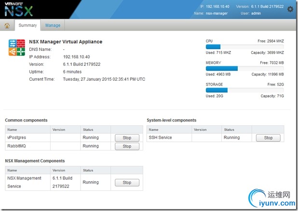Screen dimensions: 298x211
Task: Click the Home icon tab
Action: point(7,25)
